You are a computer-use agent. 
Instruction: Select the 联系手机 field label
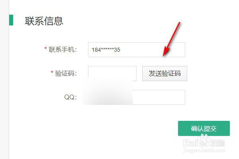click(63, 50)
